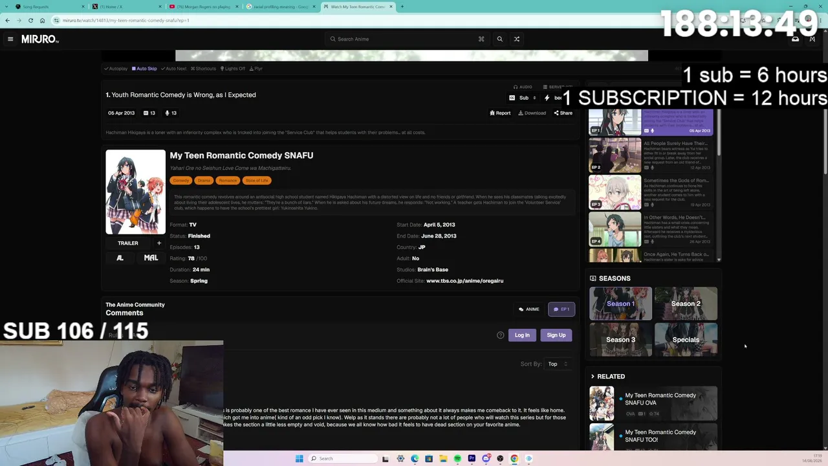The height and width of the screenshot is (466, 828).
Task: Show comments for EP 1
Action: click(561, 309)
